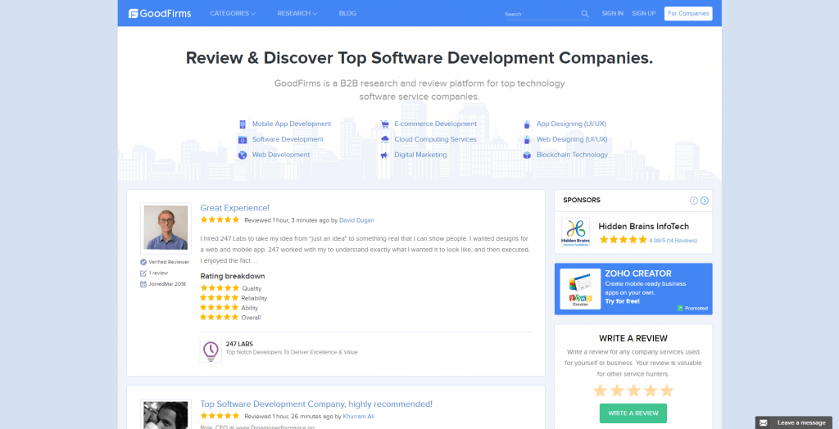Open the Mobile App Development link
This screenshot has height=429, width=839.
(292, 124)
